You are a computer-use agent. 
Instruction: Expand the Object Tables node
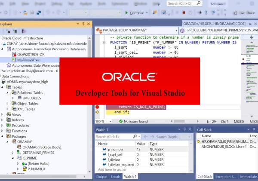(7, 104)
